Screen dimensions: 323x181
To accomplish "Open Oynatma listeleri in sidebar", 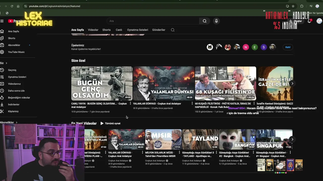I will click(17, 77).
